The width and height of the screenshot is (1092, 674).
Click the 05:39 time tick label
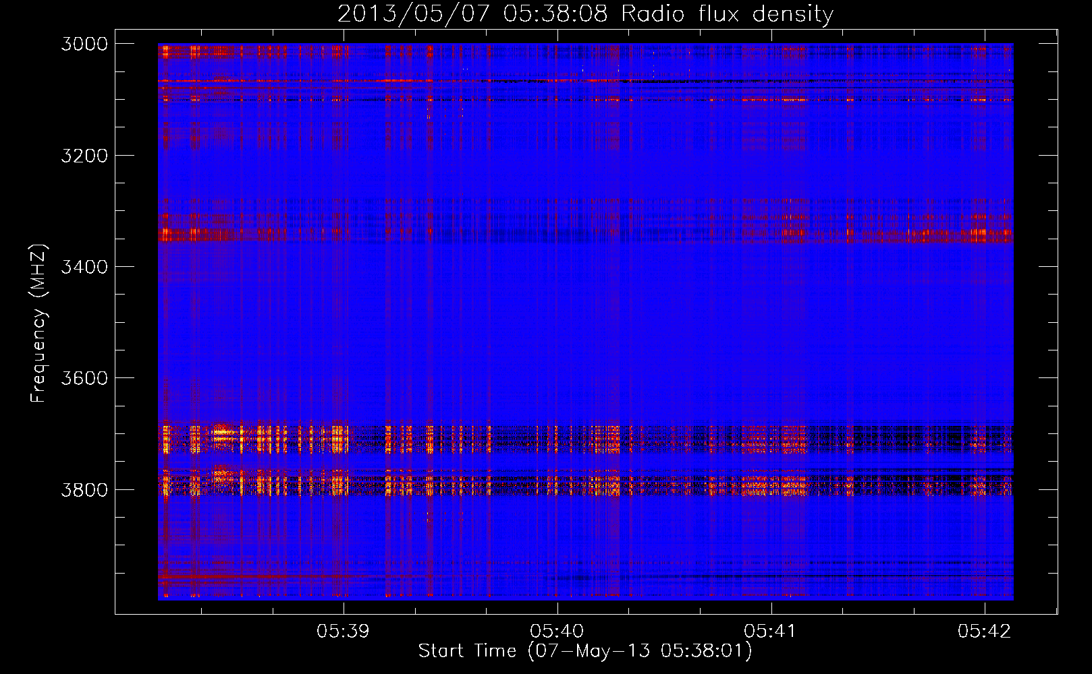click(344, 631)
